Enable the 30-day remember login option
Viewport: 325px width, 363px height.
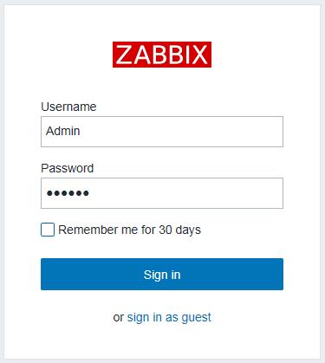click(48, 230)
